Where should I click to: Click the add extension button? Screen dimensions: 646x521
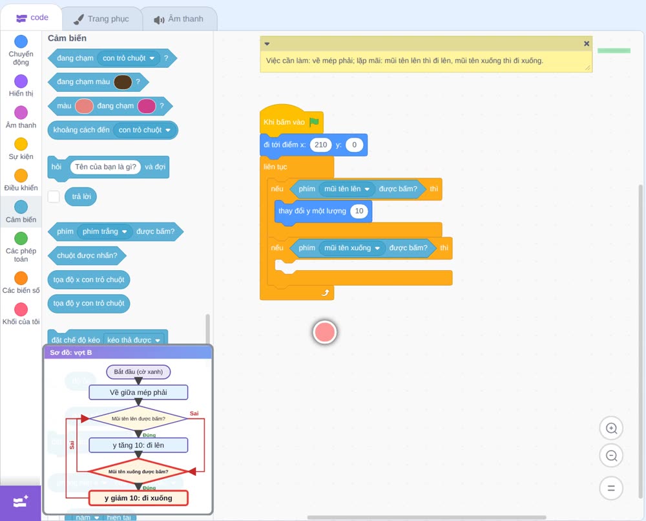click(x=21, y=502)
